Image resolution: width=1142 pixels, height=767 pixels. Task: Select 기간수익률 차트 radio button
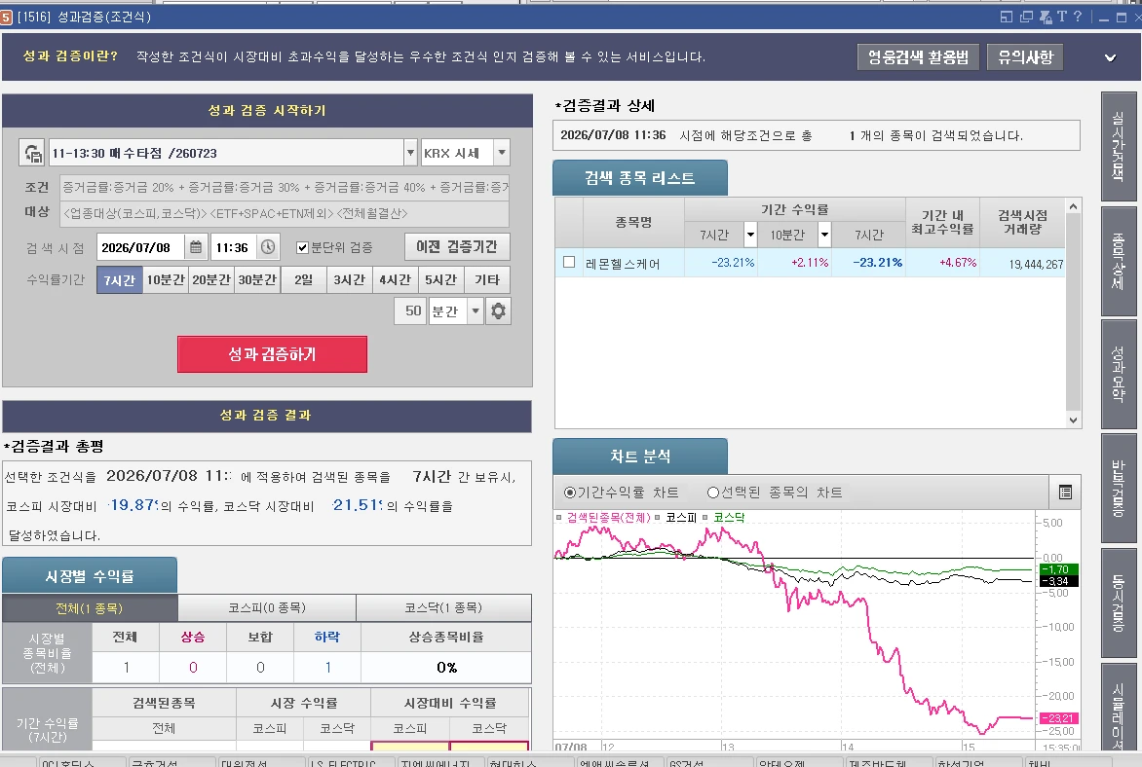pos(570,493)
